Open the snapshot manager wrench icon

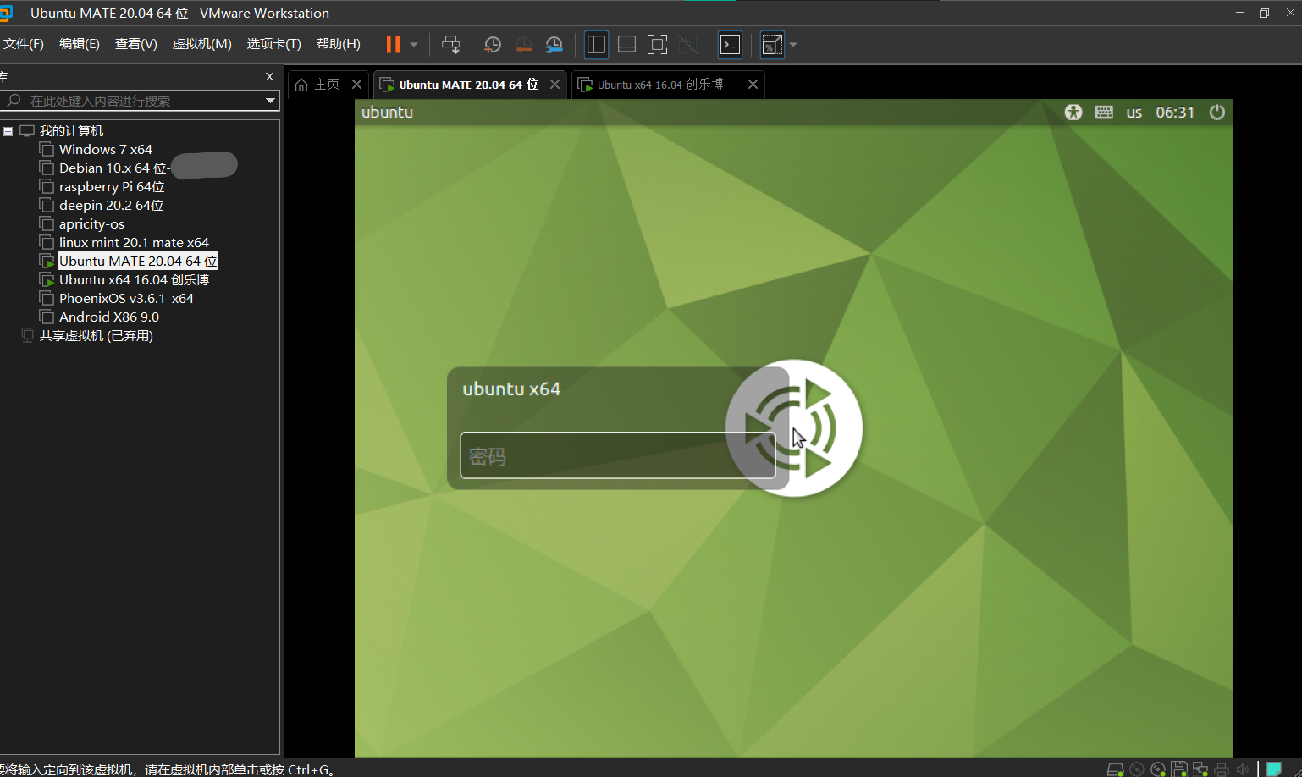pos(554,45)
